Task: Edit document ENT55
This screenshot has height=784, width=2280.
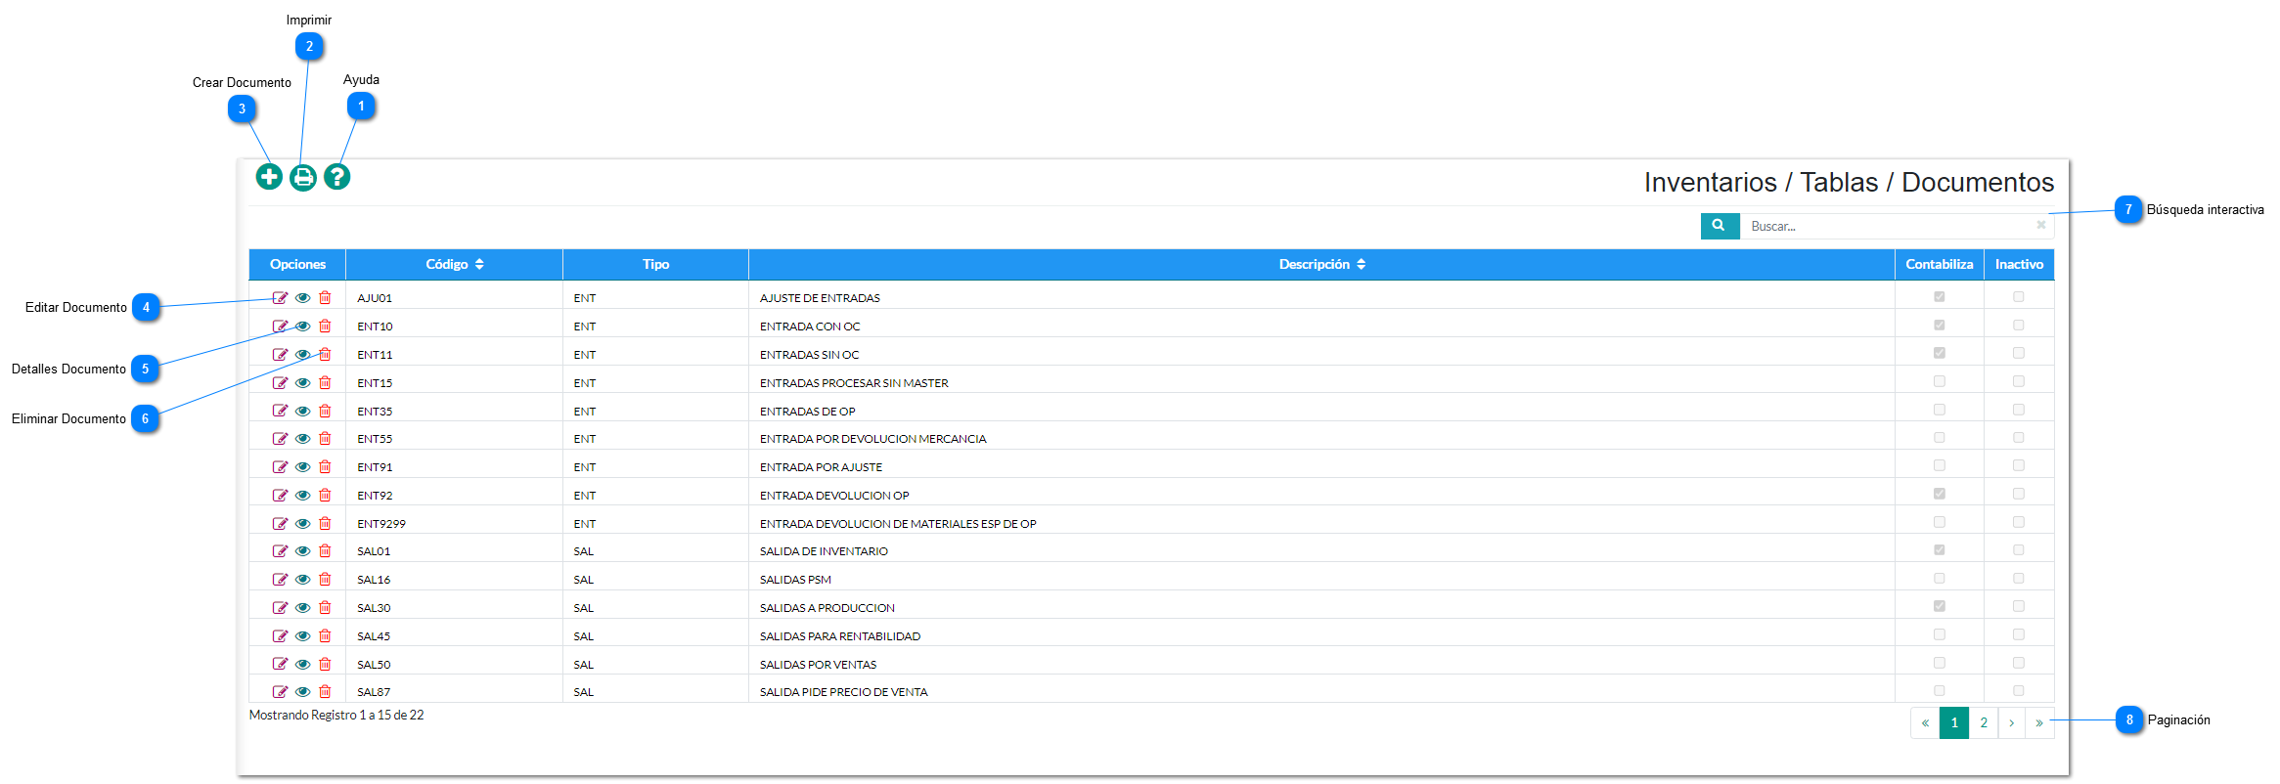Action: pos(280,439)
